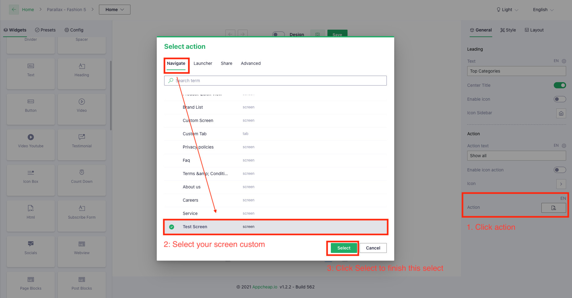
Task: Switch to the Launcher tab
Action: (203, 63)
